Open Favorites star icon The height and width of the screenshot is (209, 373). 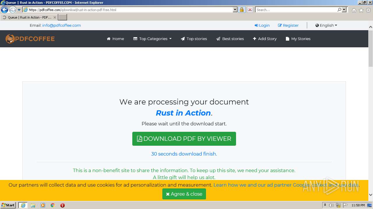pos(361,10)
